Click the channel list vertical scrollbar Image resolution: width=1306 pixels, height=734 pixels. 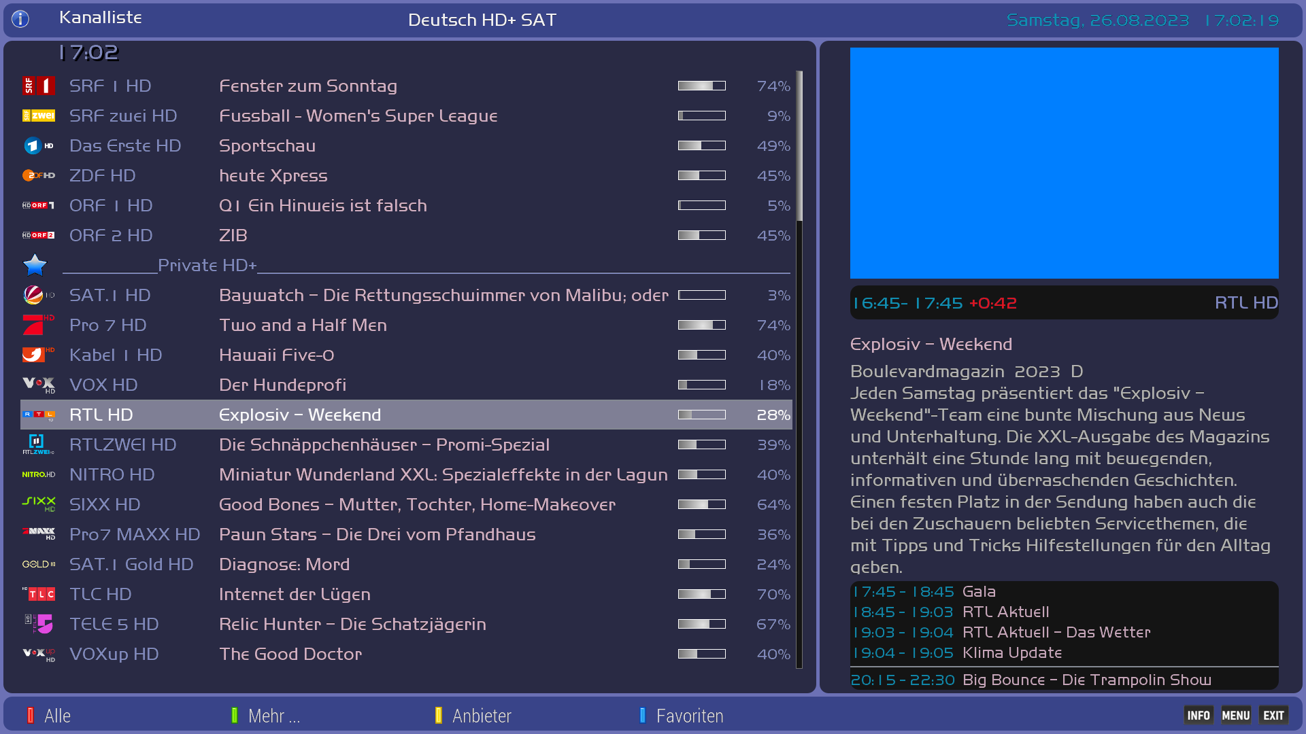coord(799,146)
